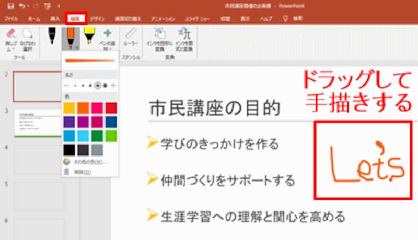Pick the medium blue swatch in third row
The image size is (418, 240).
coord(69,136)
